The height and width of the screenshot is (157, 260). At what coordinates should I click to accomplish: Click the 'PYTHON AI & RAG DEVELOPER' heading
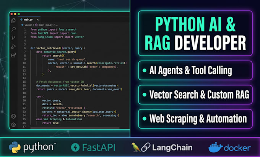[x=195, y=33]
